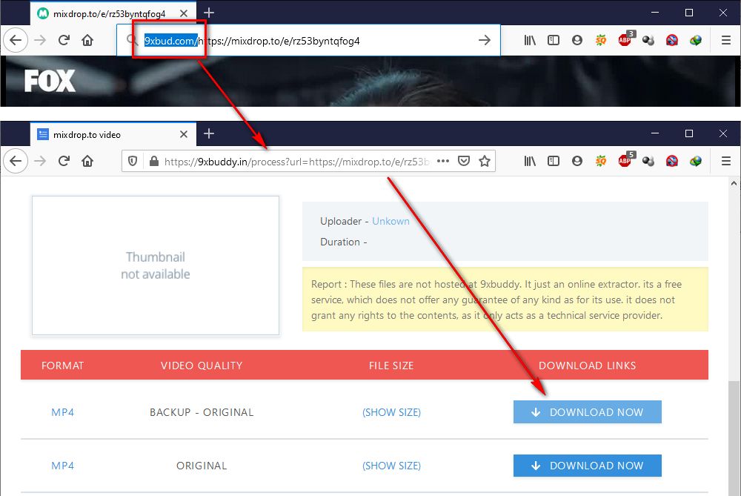Click Adblock Plus icon with badge 5

coord(625,160)
